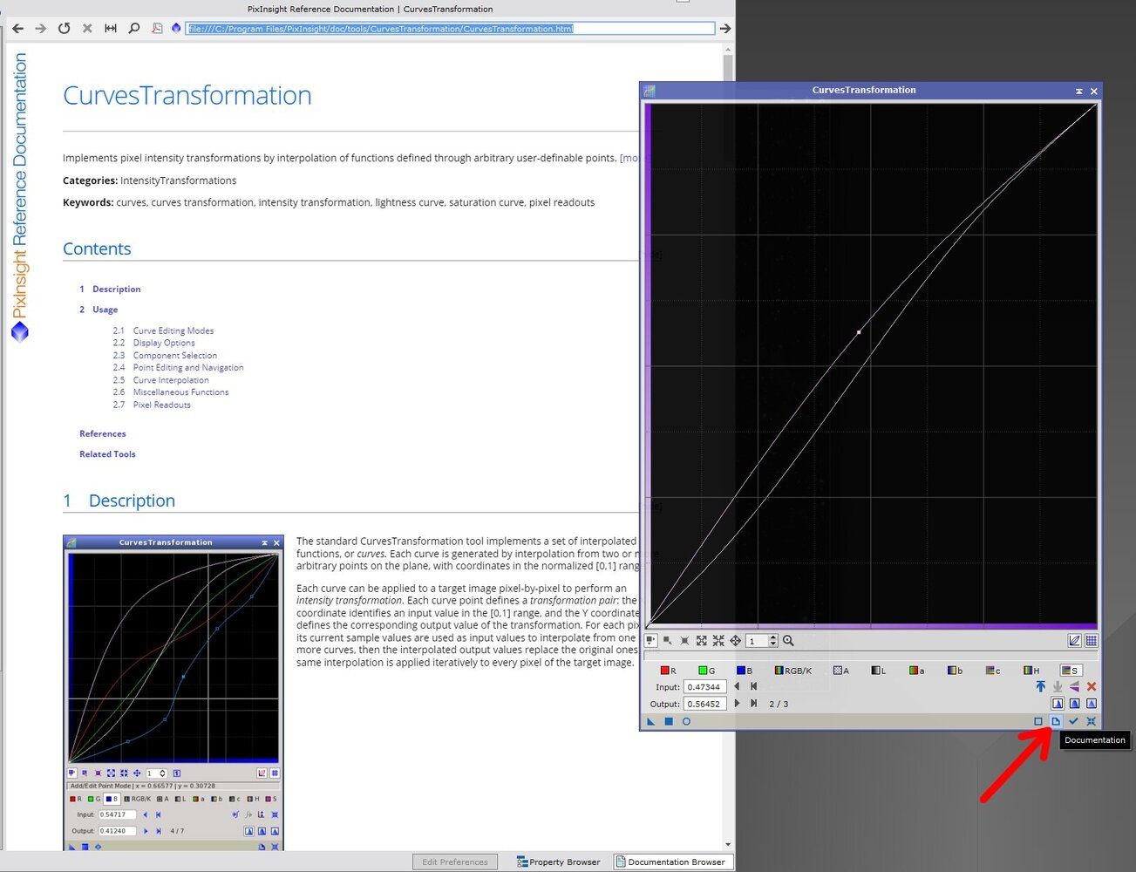The height and width of the screenshot is (872, 1136).
Task: Click the delete point red X icon
Action: tap(1091, 687)
